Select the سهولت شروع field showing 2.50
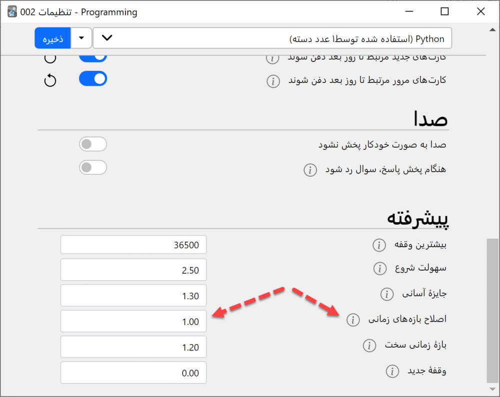 [x=133, y=270]
